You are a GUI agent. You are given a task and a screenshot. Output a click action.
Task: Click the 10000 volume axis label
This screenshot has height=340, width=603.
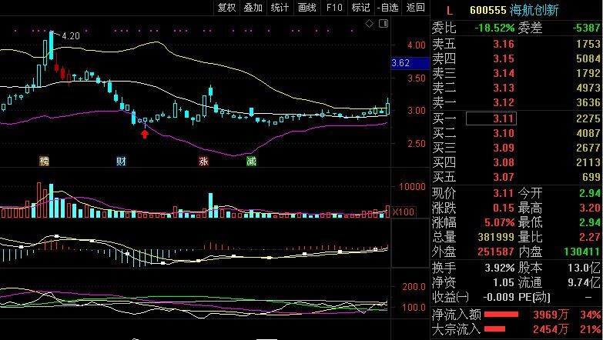point(412,187)
